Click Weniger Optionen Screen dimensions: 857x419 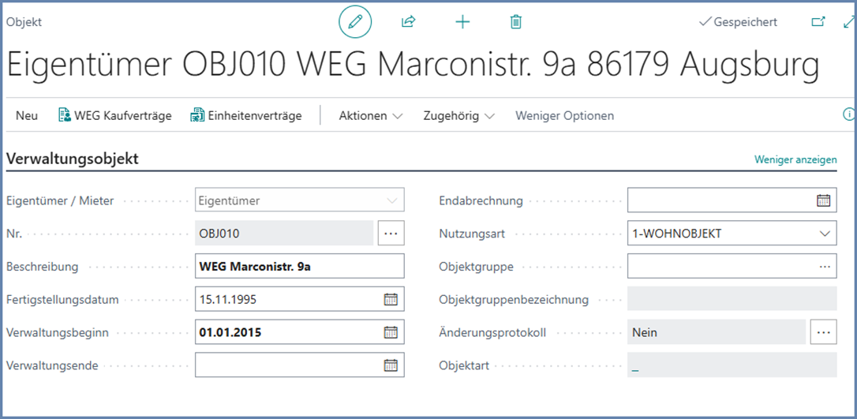564,116
